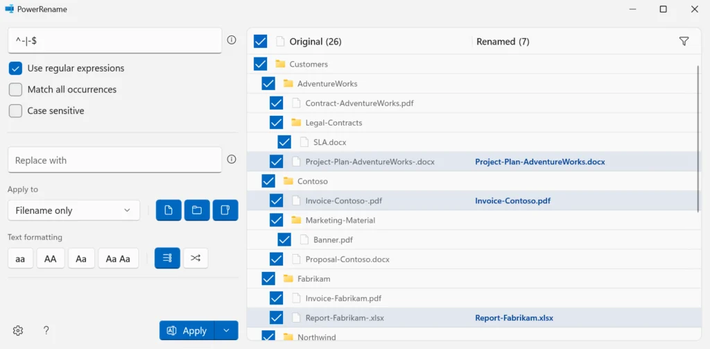This screenshot has width=710, height=349.
Task: Click renamed Invoice-Contoso.pdf preview text
Action: click(x=512, y=201)
